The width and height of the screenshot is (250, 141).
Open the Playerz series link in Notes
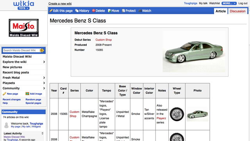tap(161, 118)
